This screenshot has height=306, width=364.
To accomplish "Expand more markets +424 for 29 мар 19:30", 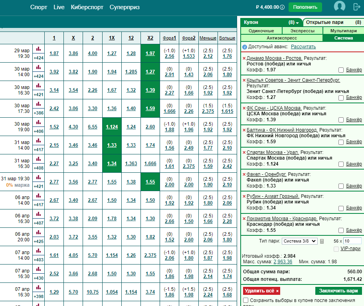I will (39, 58).
